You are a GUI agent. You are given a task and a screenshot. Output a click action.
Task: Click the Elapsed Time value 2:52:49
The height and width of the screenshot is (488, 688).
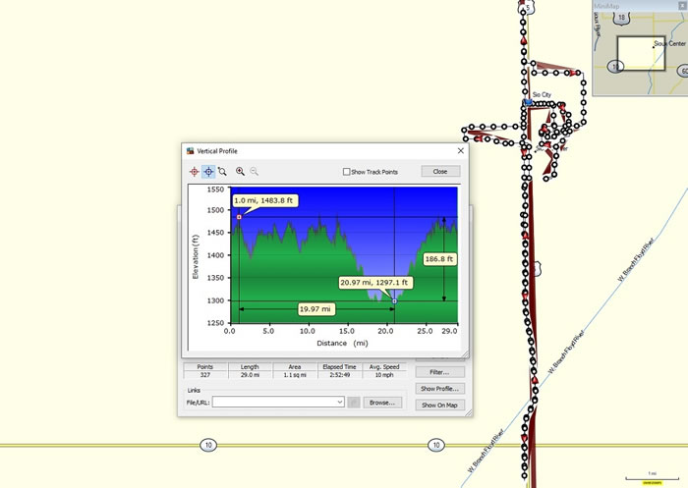click(x=340, y=375)
